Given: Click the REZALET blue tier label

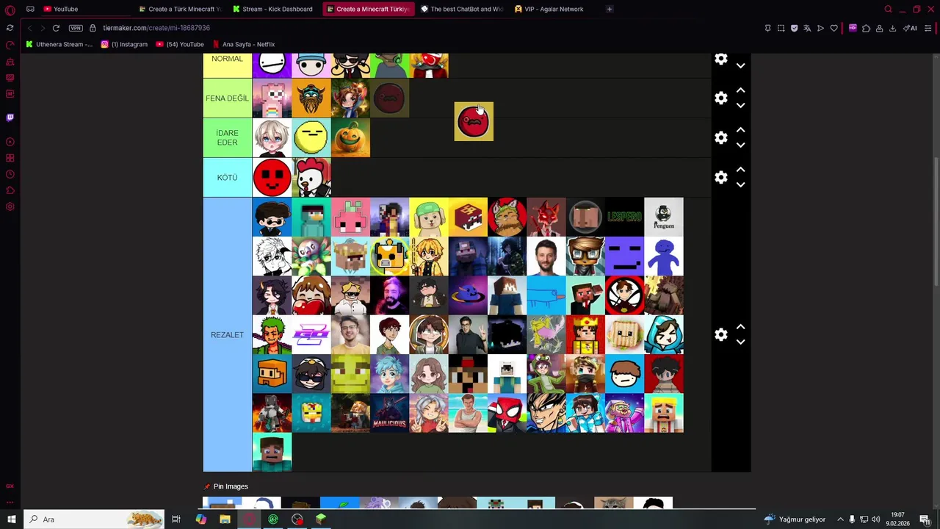Looking at the screenshot, I should coord(227,335).
